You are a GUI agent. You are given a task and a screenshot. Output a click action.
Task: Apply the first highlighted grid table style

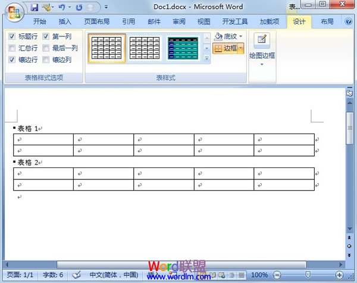107,48
